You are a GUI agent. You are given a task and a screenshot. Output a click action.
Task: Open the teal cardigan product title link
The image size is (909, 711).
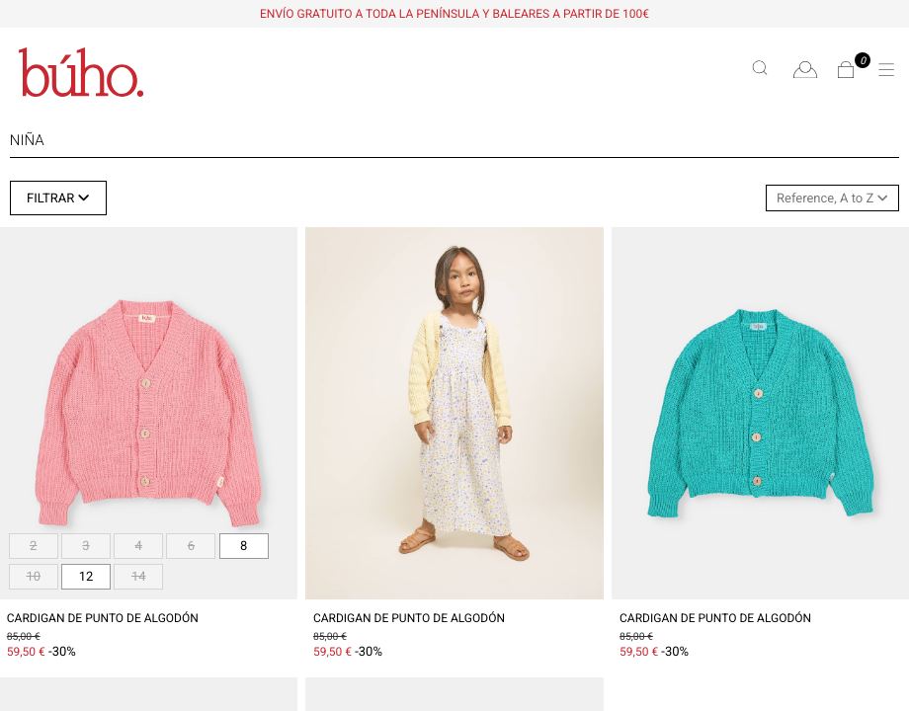[x=714, y=618]
